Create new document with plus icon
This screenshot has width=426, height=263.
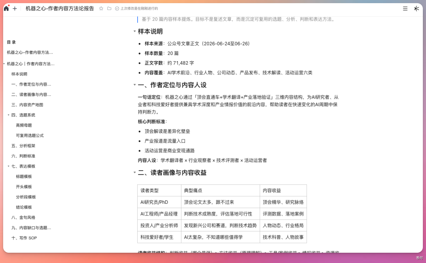click(x=15, y=8)
